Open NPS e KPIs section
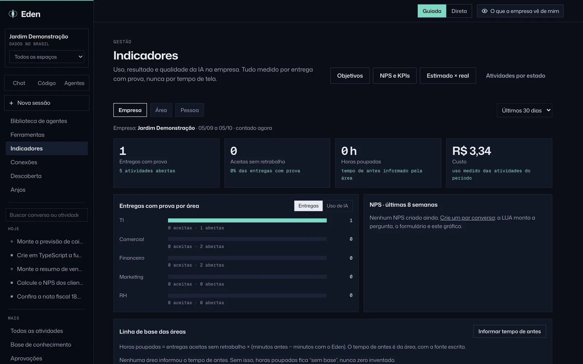The image size is (583, 364). [395, 76]
